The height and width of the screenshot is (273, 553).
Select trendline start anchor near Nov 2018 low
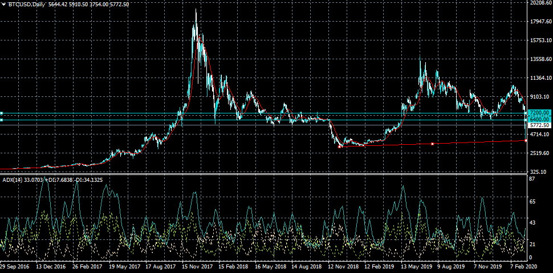pos(340,146)
